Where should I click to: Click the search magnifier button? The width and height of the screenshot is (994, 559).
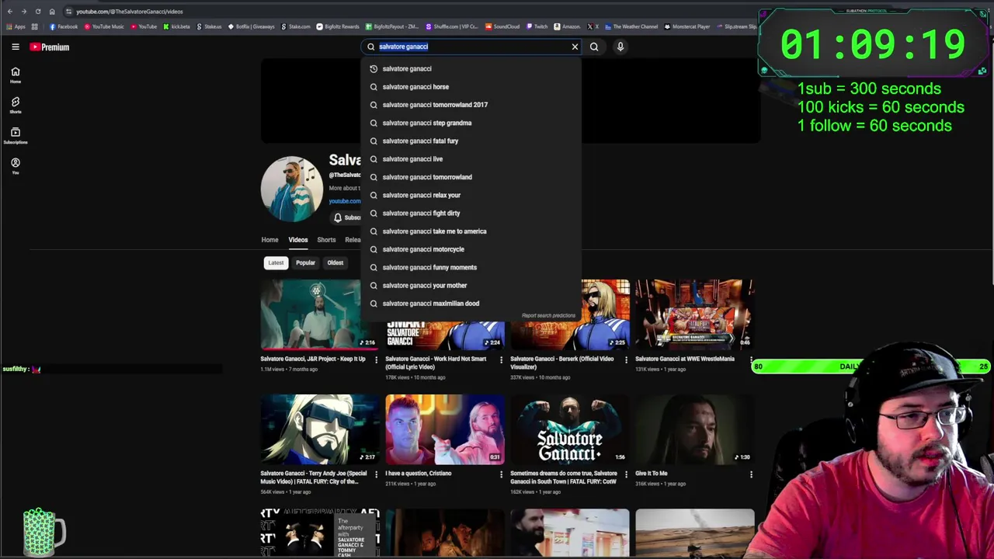point(594,47)
